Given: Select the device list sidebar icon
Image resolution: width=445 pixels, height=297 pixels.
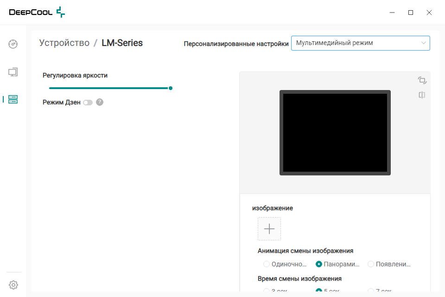Looking at the screenshot, I should coord(13,99).
